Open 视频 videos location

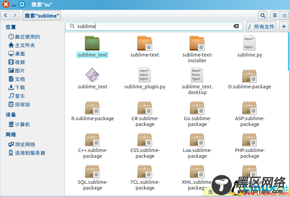tap(17, 62)
